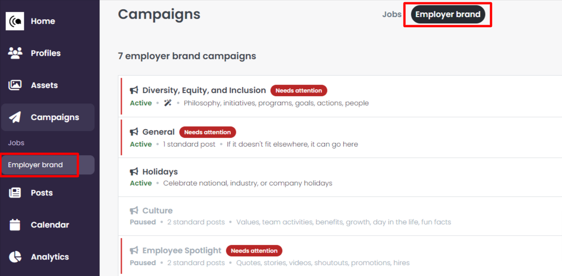Click the logo icon beside Home
562x276 pixels.
15,21
